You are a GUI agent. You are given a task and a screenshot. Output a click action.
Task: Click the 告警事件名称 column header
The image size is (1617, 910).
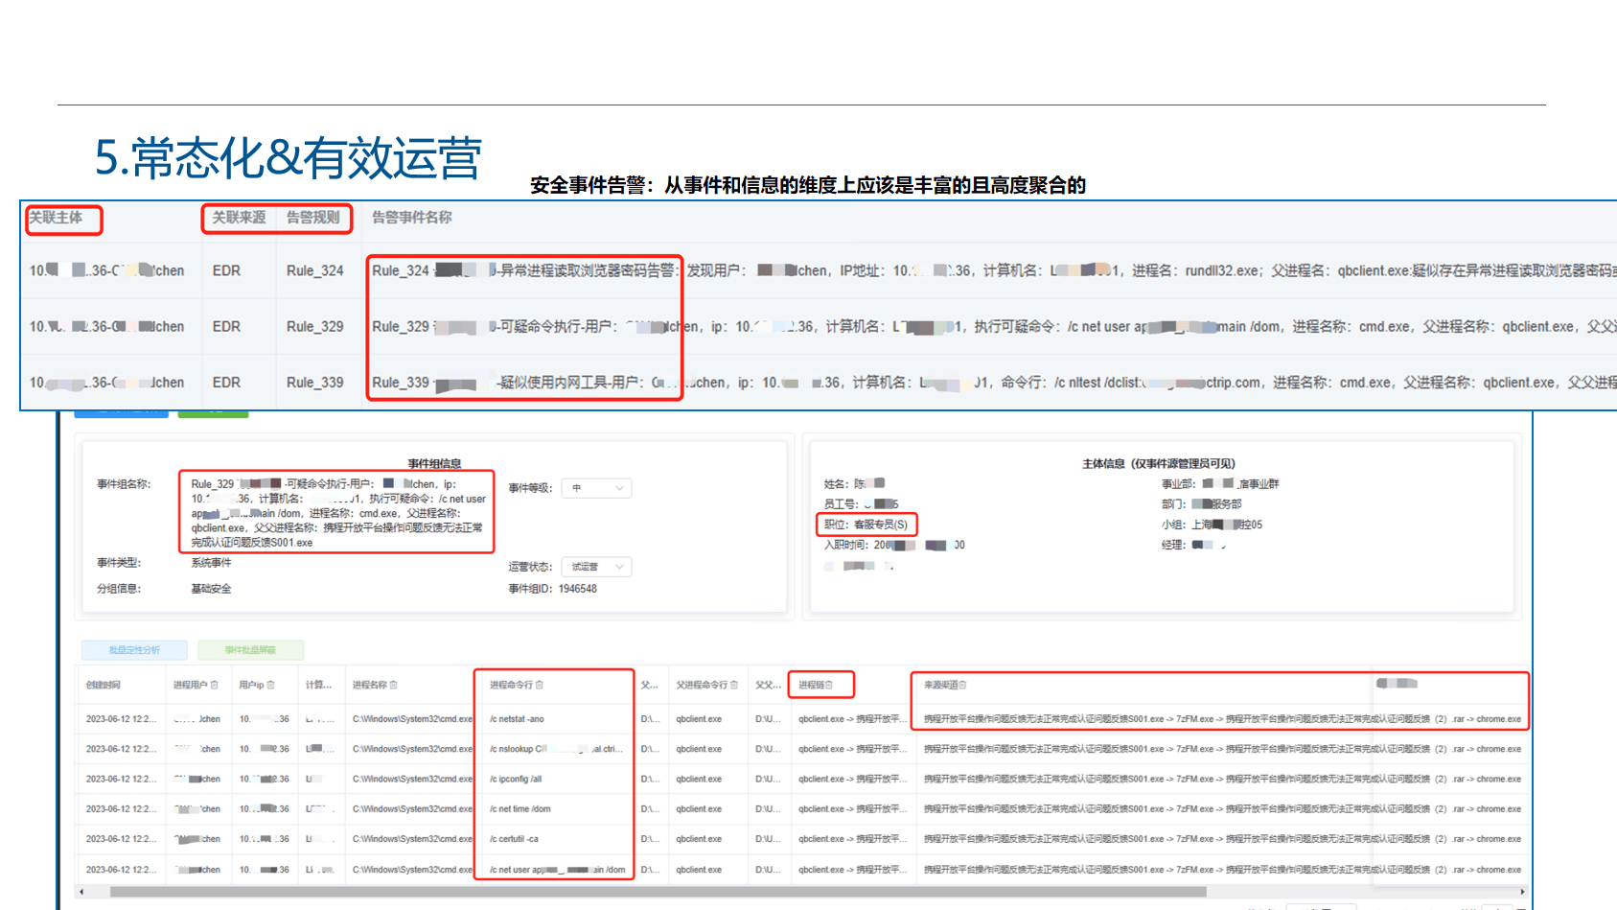click(412, 218)
